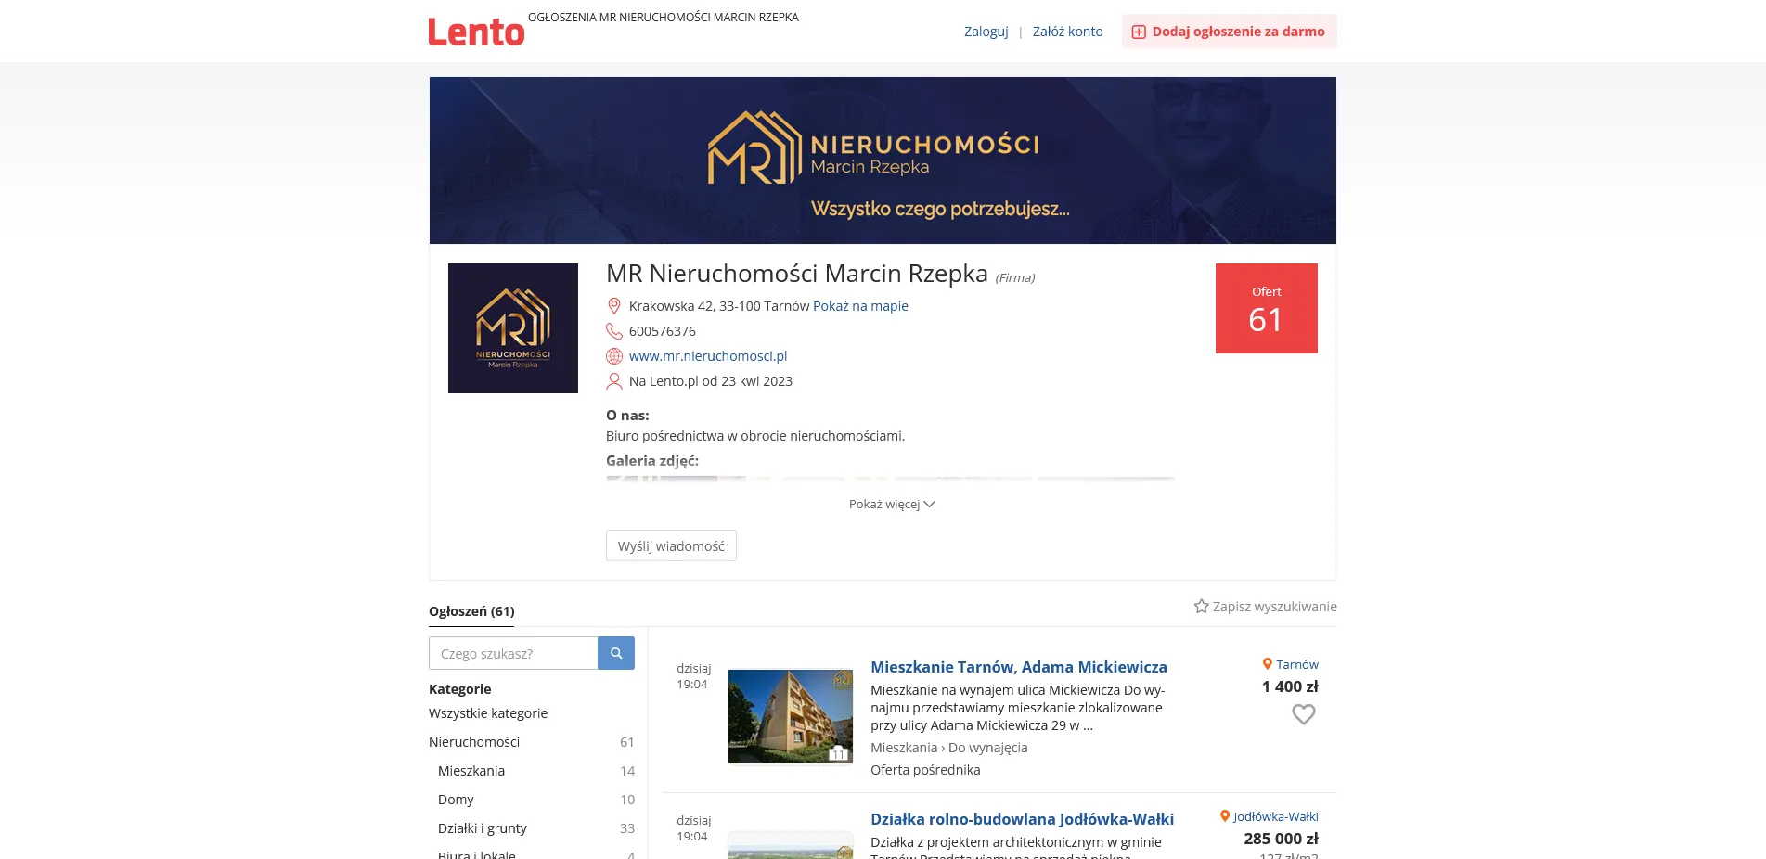Click the MR Nieruchomości header banner
Viewport: 1766px width, 859px height.
pos(883,160)
